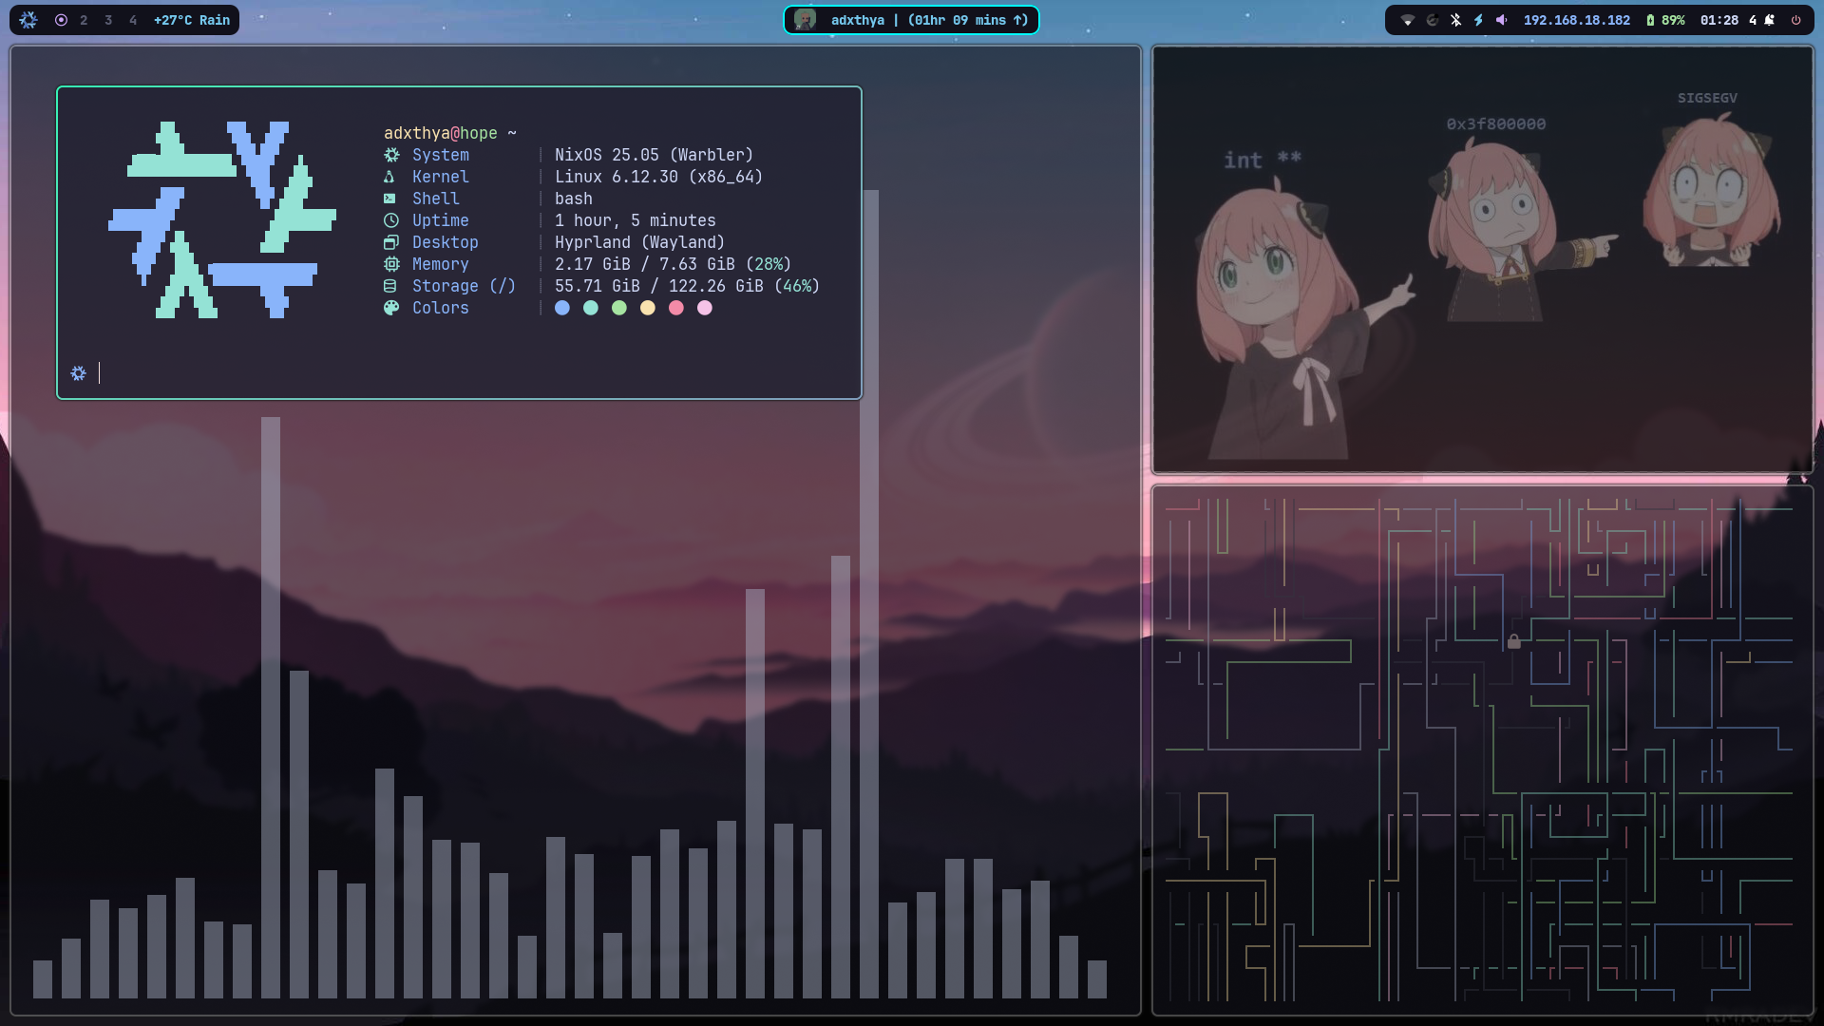Open the NixOS launcher icon in top bar
This screenshot has height=1026, width=1824.
click(x=28, y=20)
